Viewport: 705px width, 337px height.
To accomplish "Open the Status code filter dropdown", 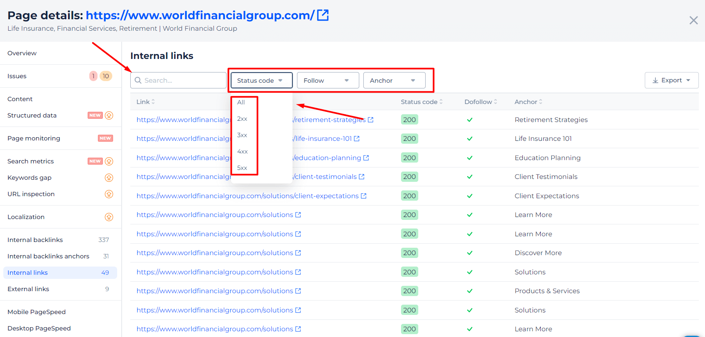I will pyautogui.click(x=262, y=80).
